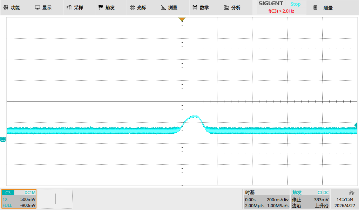Viewport: 359px width, 210px height.
Task: Click the Stop run-state button
Action: point(295,4)
